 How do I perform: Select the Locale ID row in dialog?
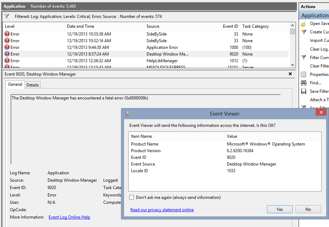coord(225,171)
